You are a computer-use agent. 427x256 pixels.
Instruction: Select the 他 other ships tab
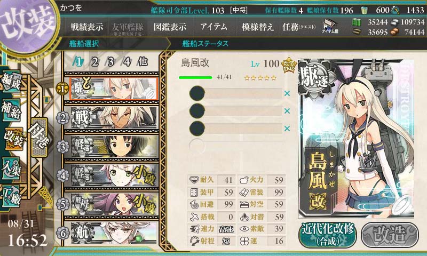[143, 61]
